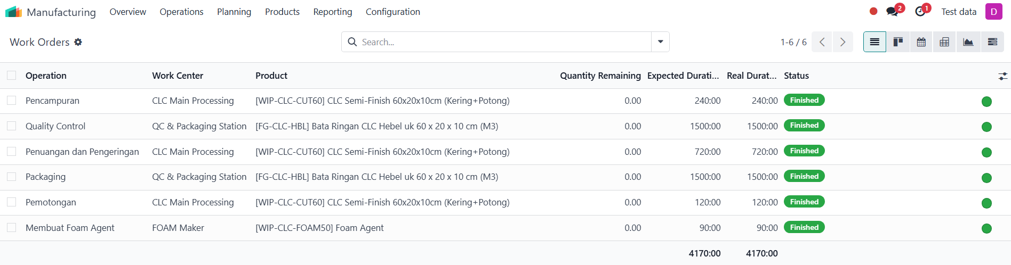Open the graph view
Screen dimensions: 1011x265
(x=968, y=42)
